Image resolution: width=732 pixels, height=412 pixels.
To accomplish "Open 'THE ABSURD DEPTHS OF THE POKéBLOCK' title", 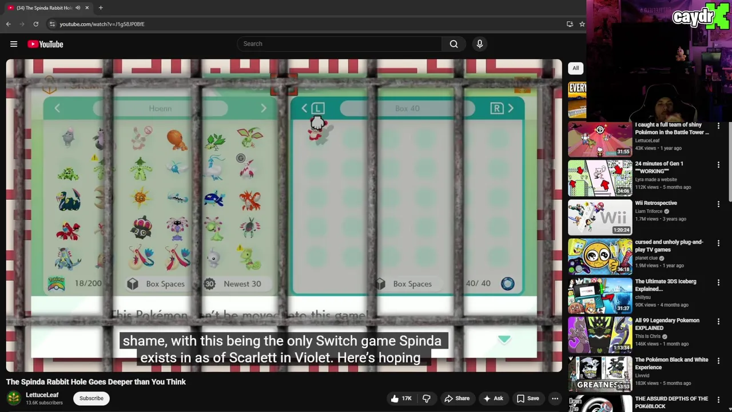I will pyautogui.click(x=671, y=402).
